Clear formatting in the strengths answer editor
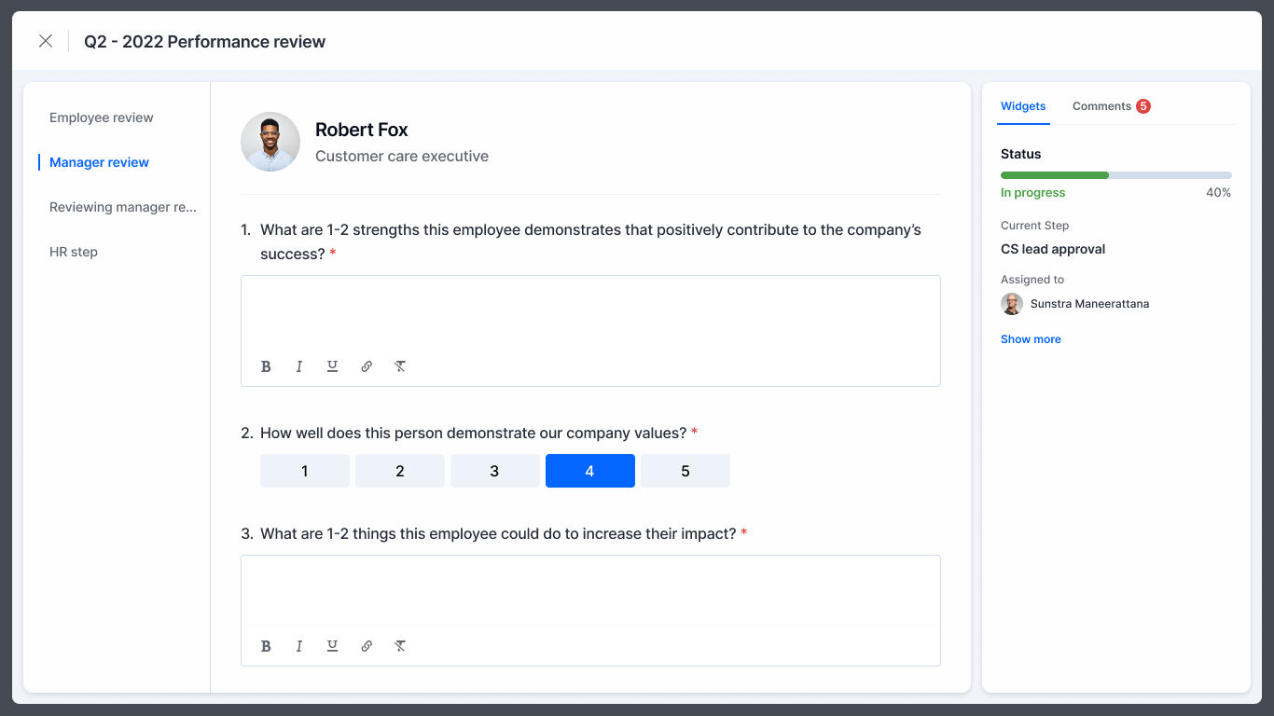The image size is (1274, 716). pyautogui.click(x=400, y=366)
